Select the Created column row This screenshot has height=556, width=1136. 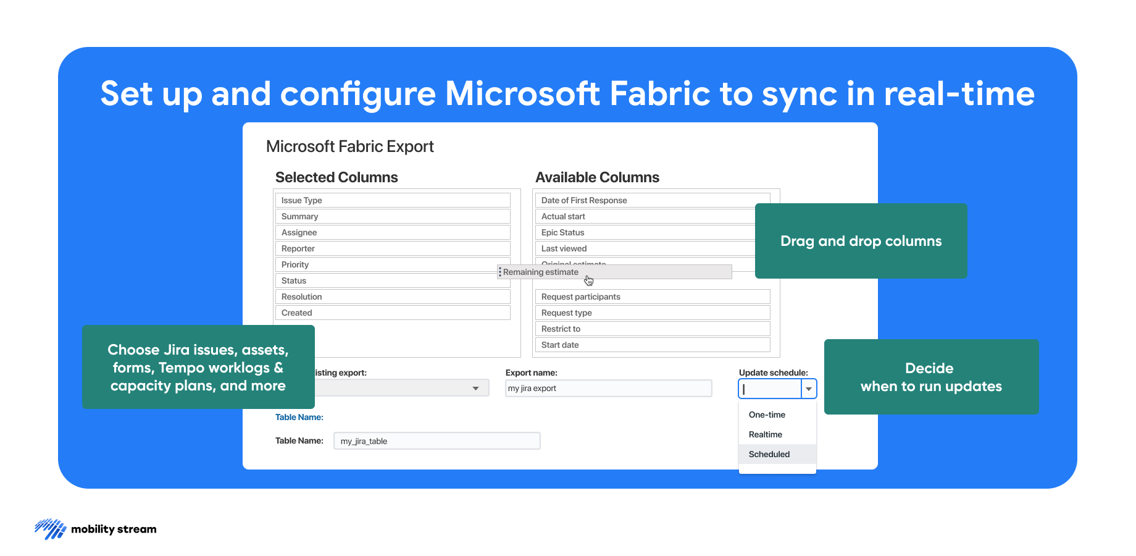click(393, 313)
